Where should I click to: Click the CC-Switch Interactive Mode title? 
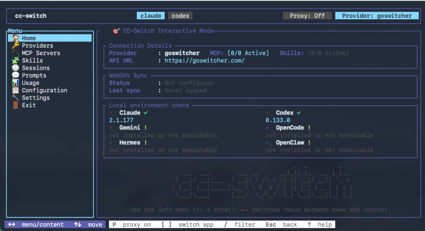coord(168,31)
